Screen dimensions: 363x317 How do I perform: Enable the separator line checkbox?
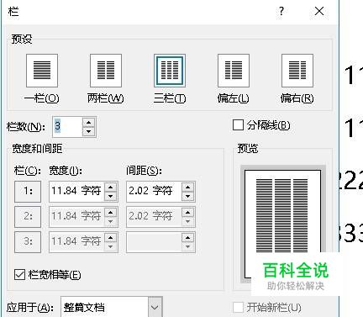(238, 125)
